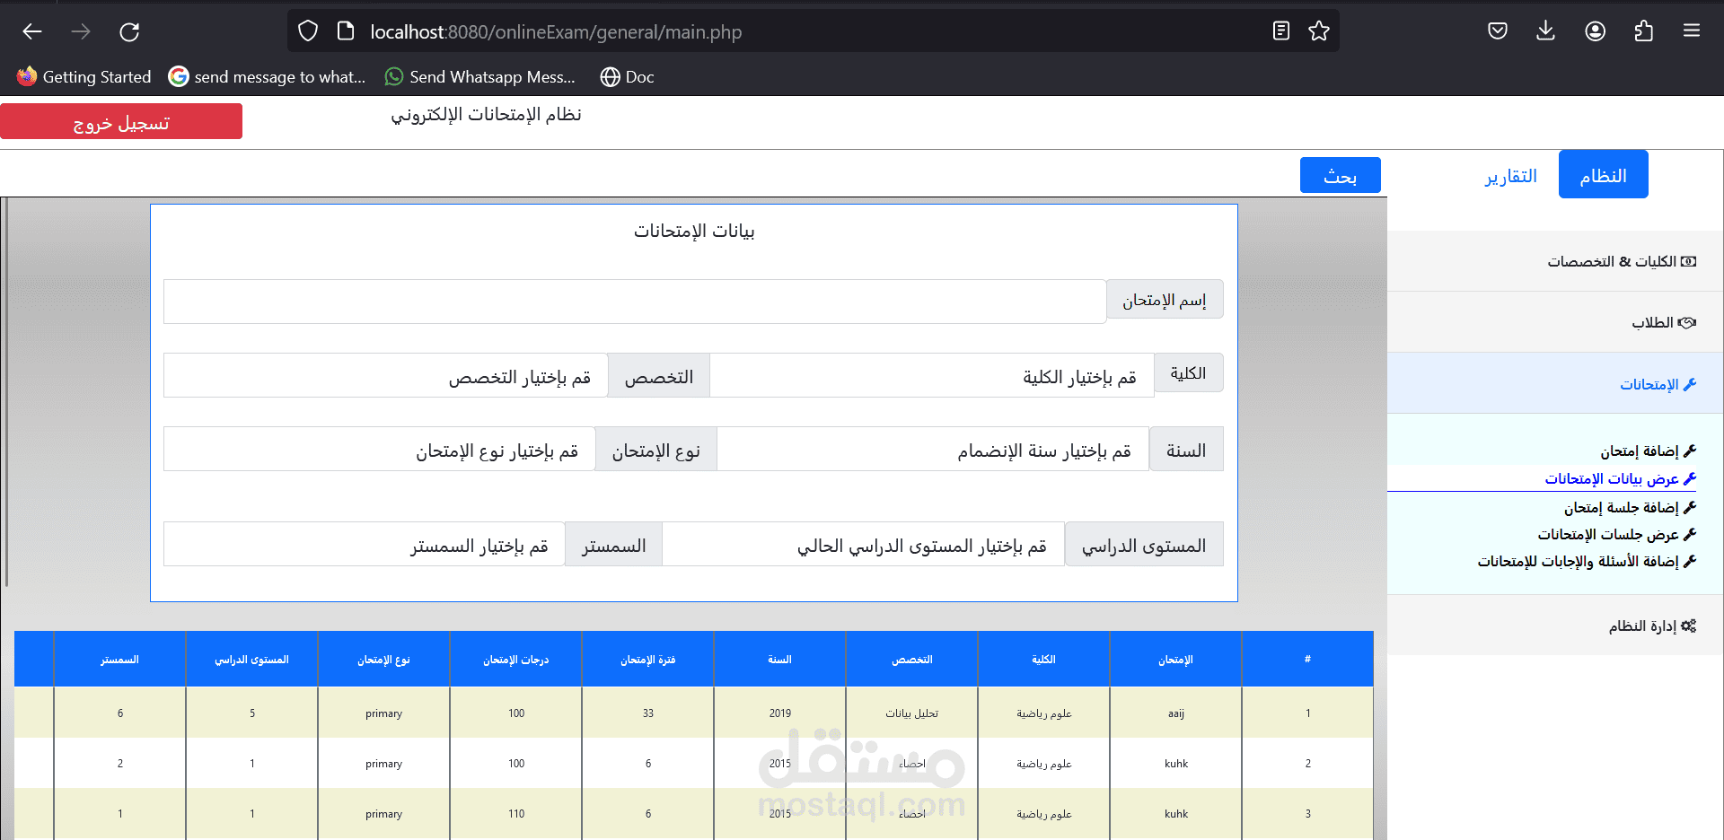Viewport: 1724px width, 840px height.
Task: Open the التخصص specialization dropdown
Action: pyautogui.click(x=386, y=375)
